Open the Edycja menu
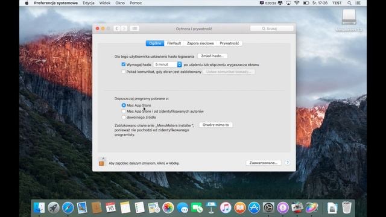 (x=89, y=3)
